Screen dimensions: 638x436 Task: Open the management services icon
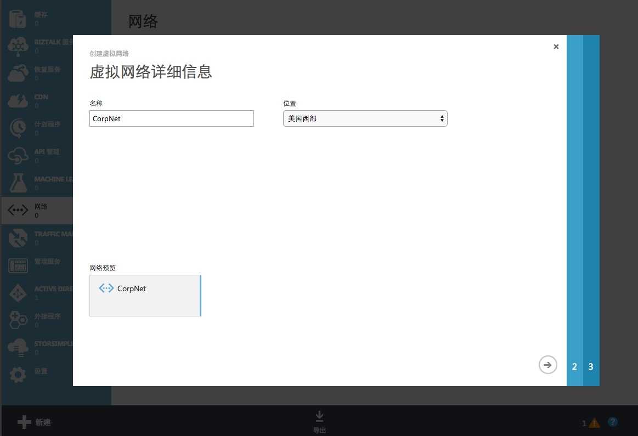(18, 265)
